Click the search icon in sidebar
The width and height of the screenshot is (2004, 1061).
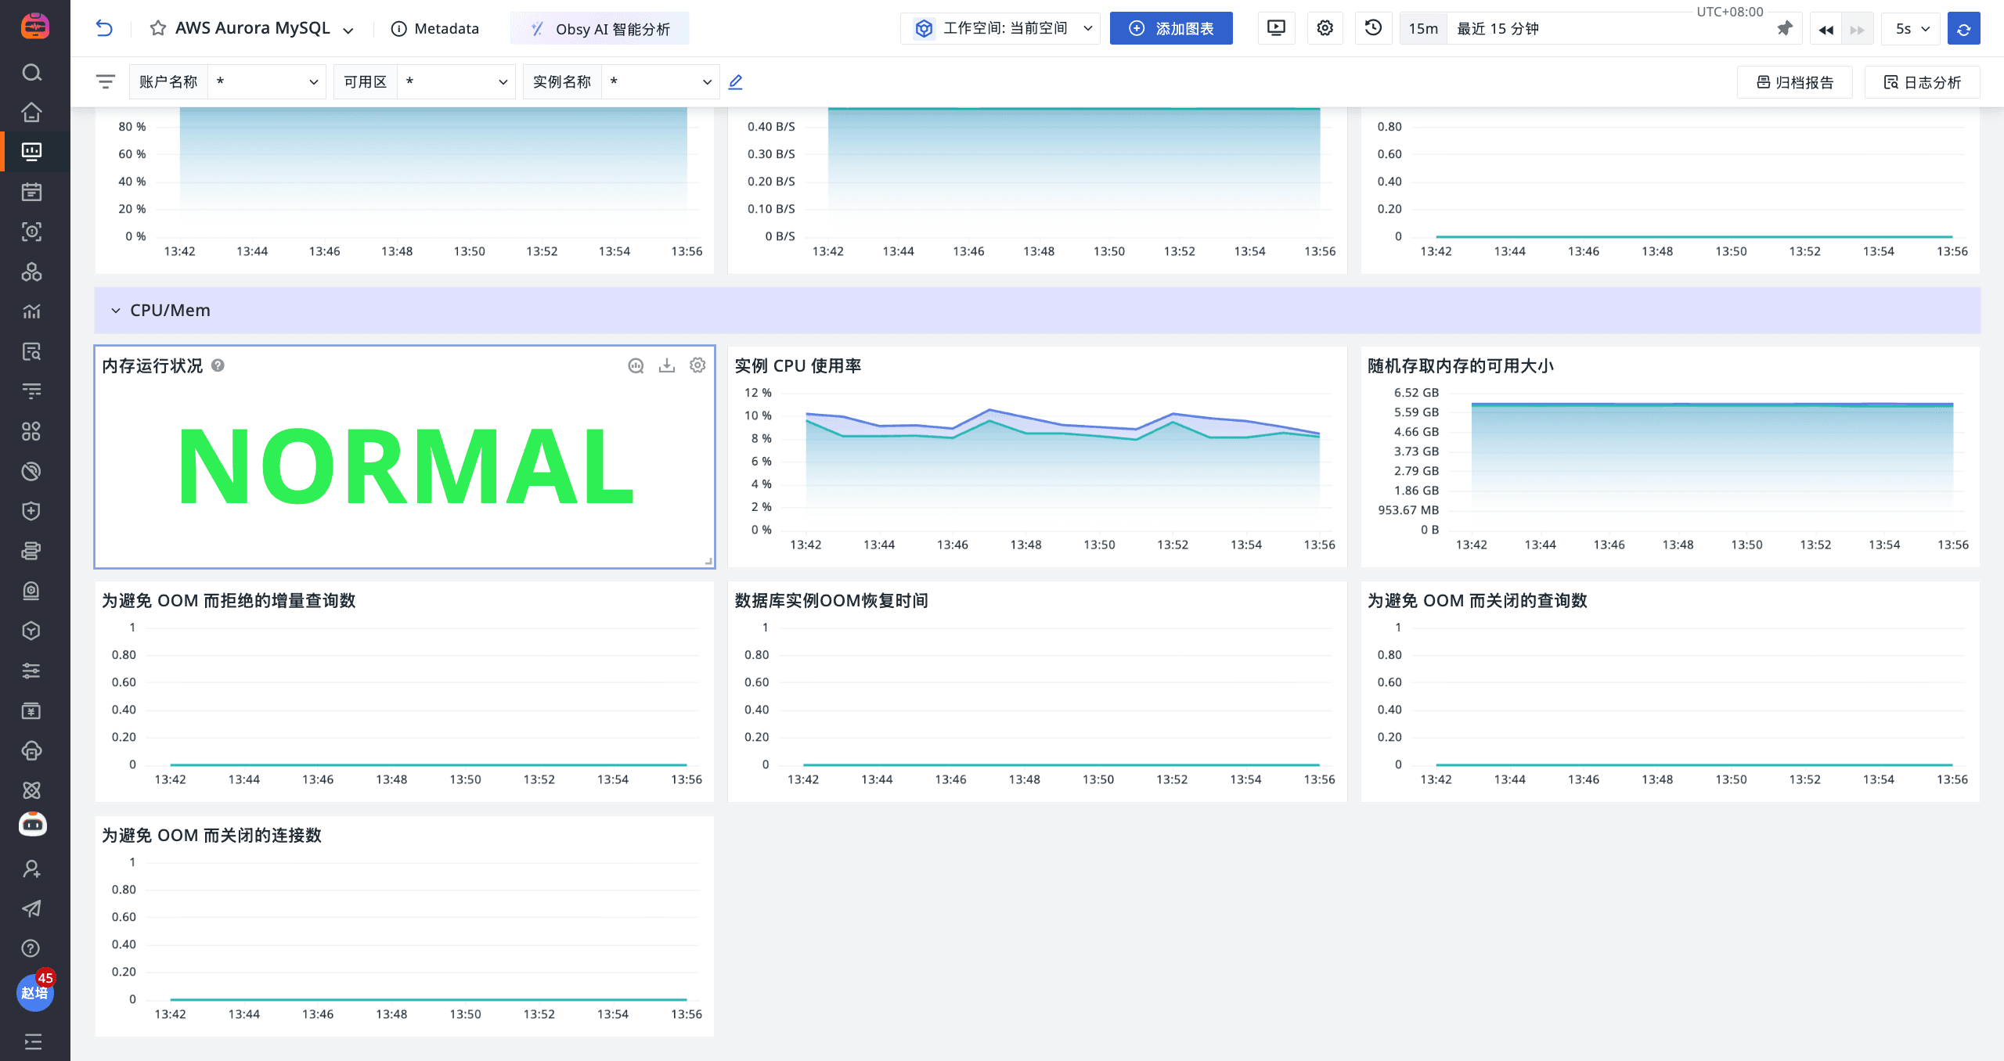click(31, 73)
